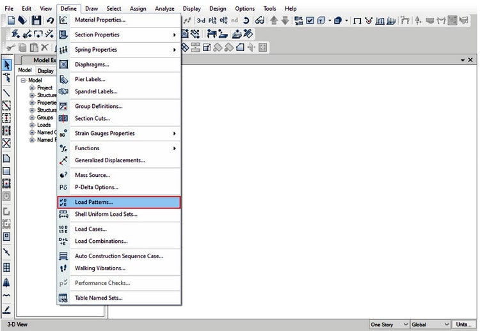This screenshot has height=331, width=480.
Task: Expand the Groups tree node
Action: pos(32,118)
